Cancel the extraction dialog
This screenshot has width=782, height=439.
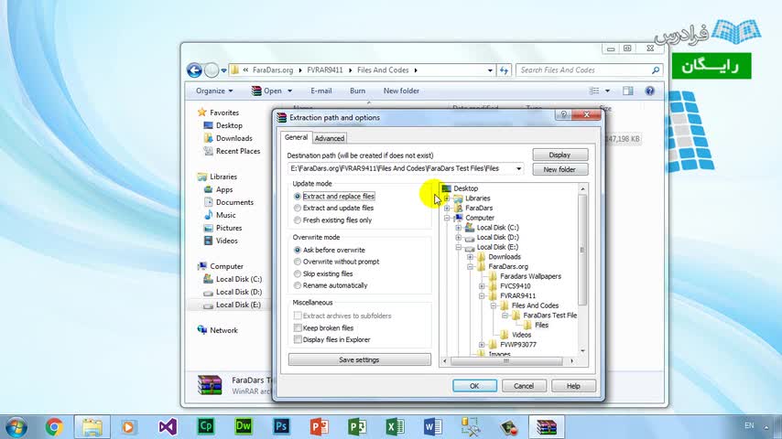[524, 386]
